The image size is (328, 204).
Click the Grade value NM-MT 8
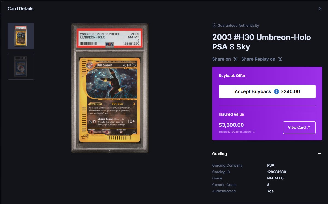(x=275, y=178)
